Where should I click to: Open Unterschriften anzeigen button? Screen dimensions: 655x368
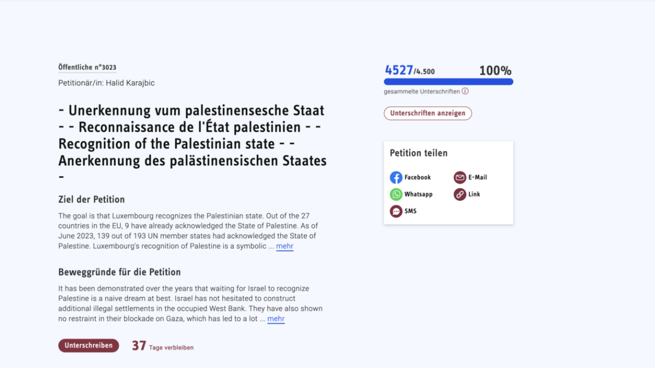(x=428, y=113)
